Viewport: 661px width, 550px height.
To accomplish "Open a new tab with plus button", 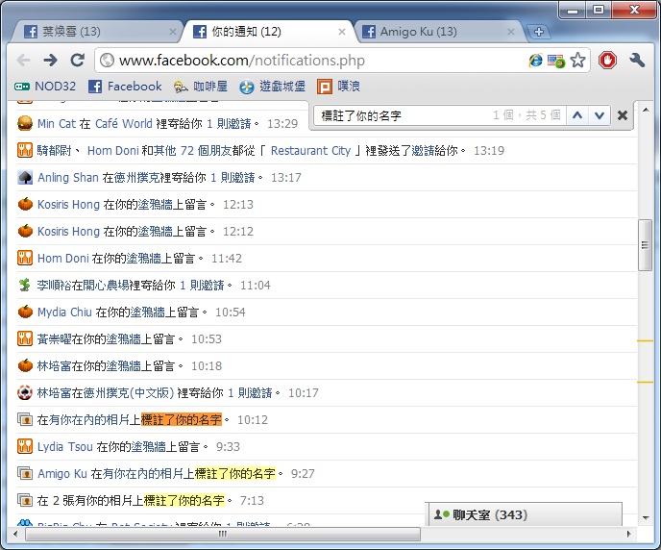I will tap(538, 32).
